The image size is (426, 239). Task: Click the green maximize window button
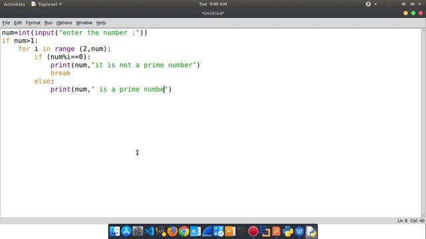(413, 13)
